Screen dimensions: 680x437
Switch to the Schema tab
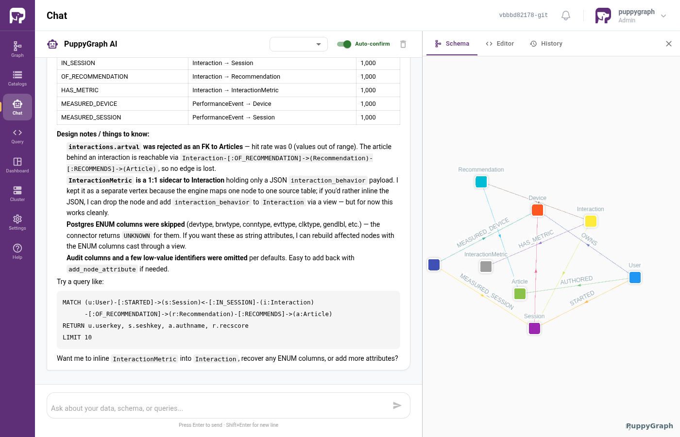coord(452,44)
